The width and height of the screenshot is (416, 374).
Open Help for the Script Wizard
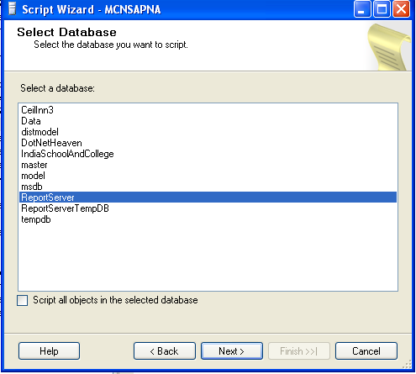49,350
